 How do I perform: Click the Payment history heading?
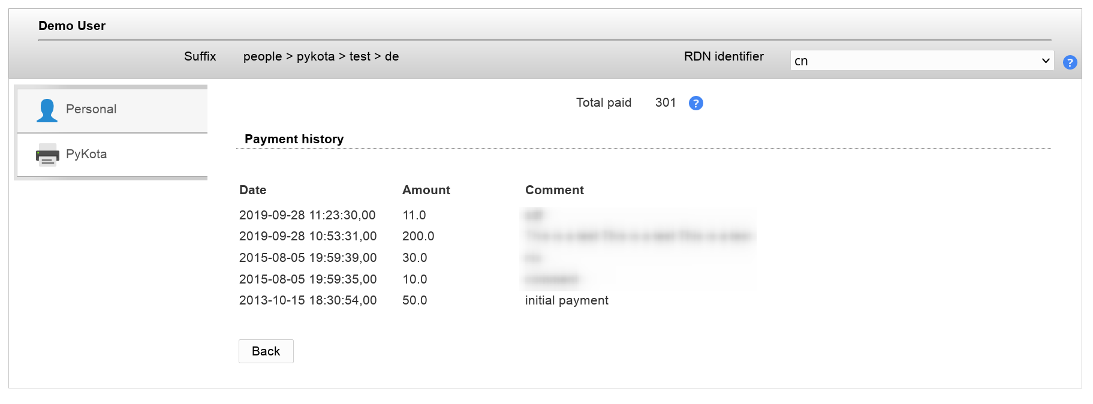tap(294, 139)
